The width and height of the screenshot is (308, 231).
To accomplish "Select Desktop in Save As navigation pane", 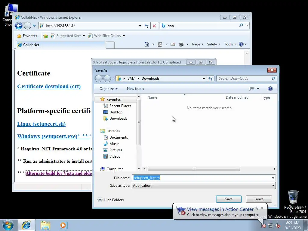I will [x=113, y=112].
